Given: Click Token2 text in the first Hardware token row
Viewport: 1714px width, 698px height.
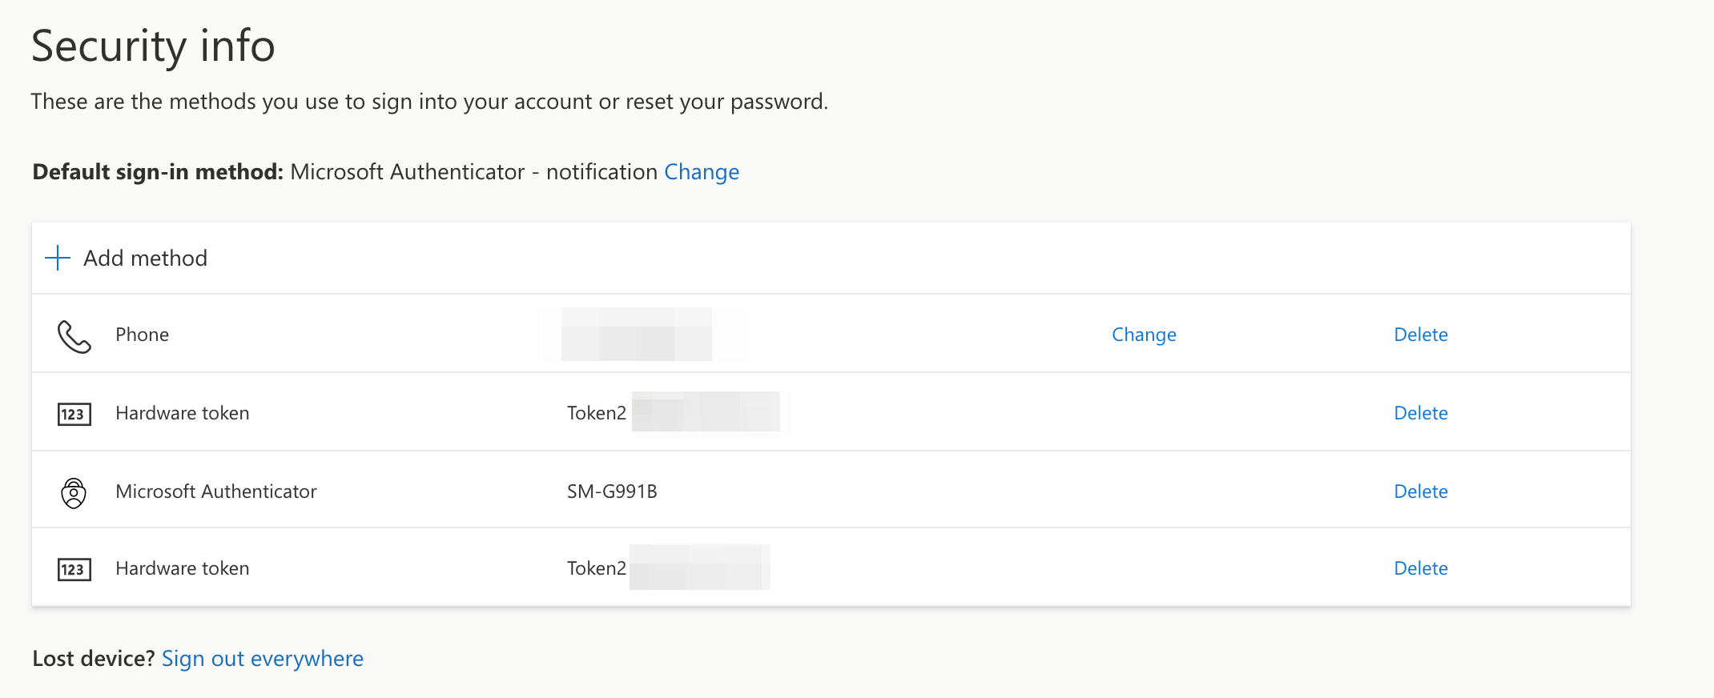Looking at the screenshot, I should [596, 413].
